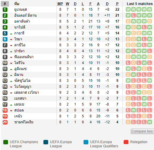Click first D result icon in อตาลันต้า row
Image resolution: width=154 pixels, height=150 pixels.
(x=128, y=21)
